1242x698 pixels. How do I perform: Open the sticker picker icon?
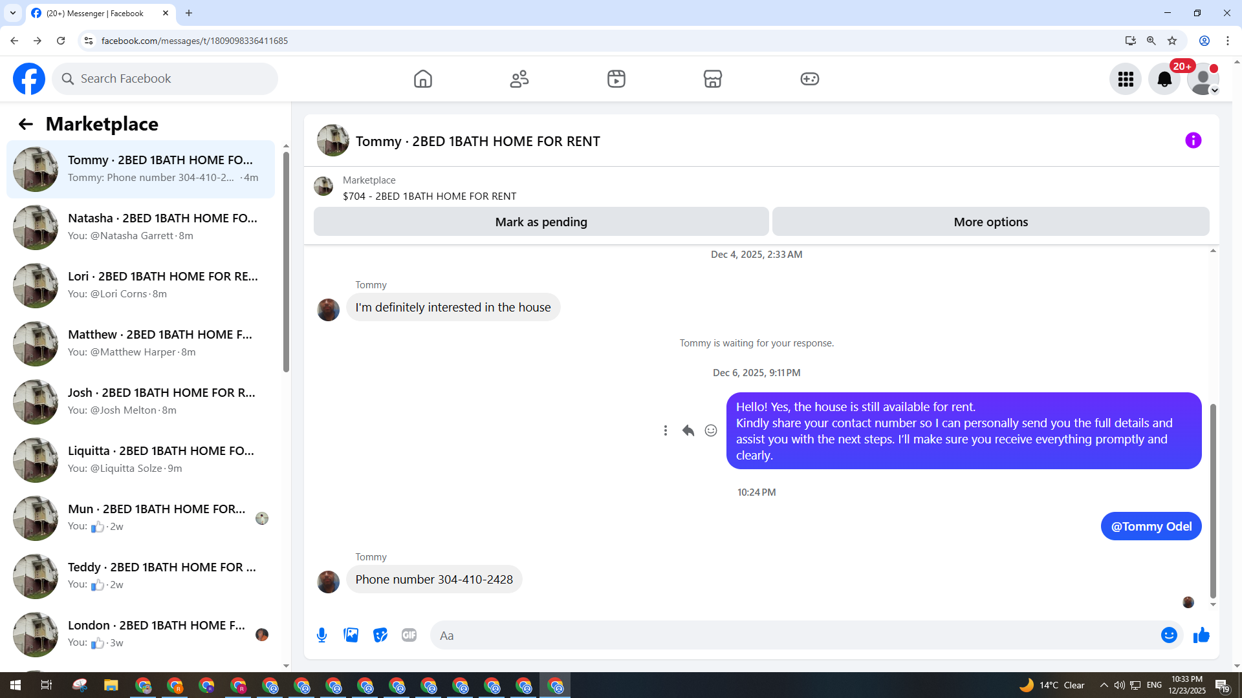(x=380, y=635)
